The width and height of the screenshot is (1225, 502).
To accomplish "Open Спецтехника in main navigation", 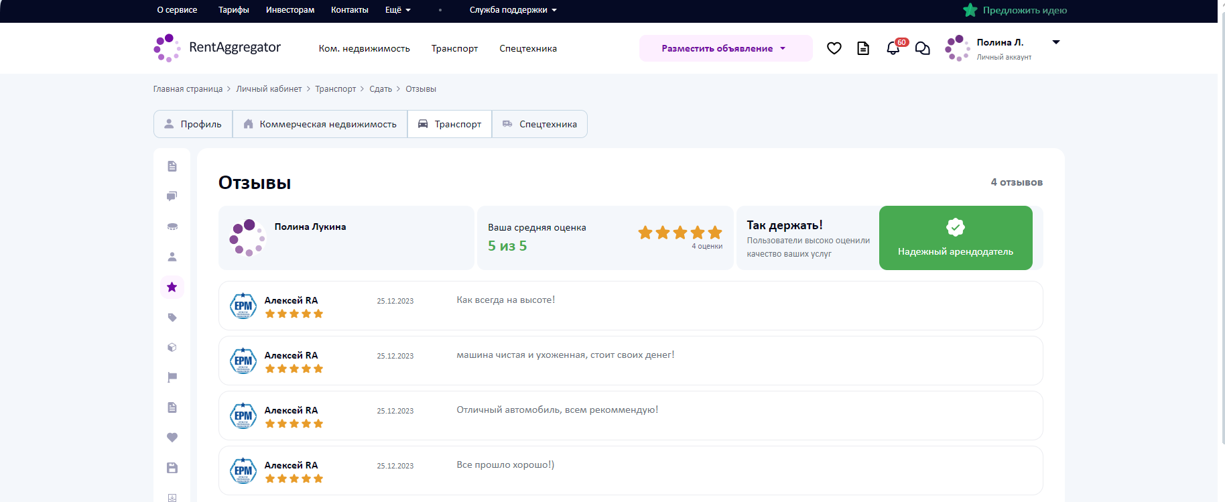I will 528,48.
